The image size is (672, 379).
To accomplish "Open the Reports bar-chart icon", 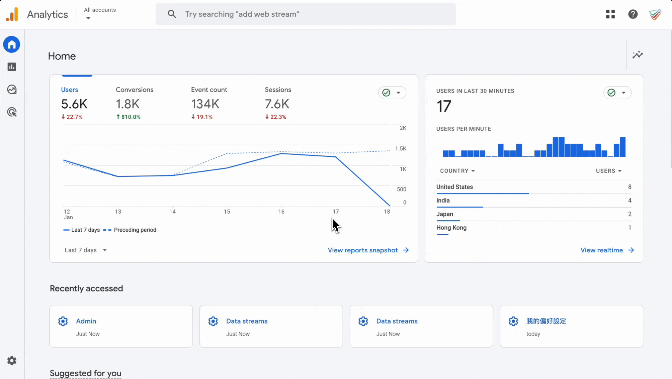I will click(x=12, y=67).
